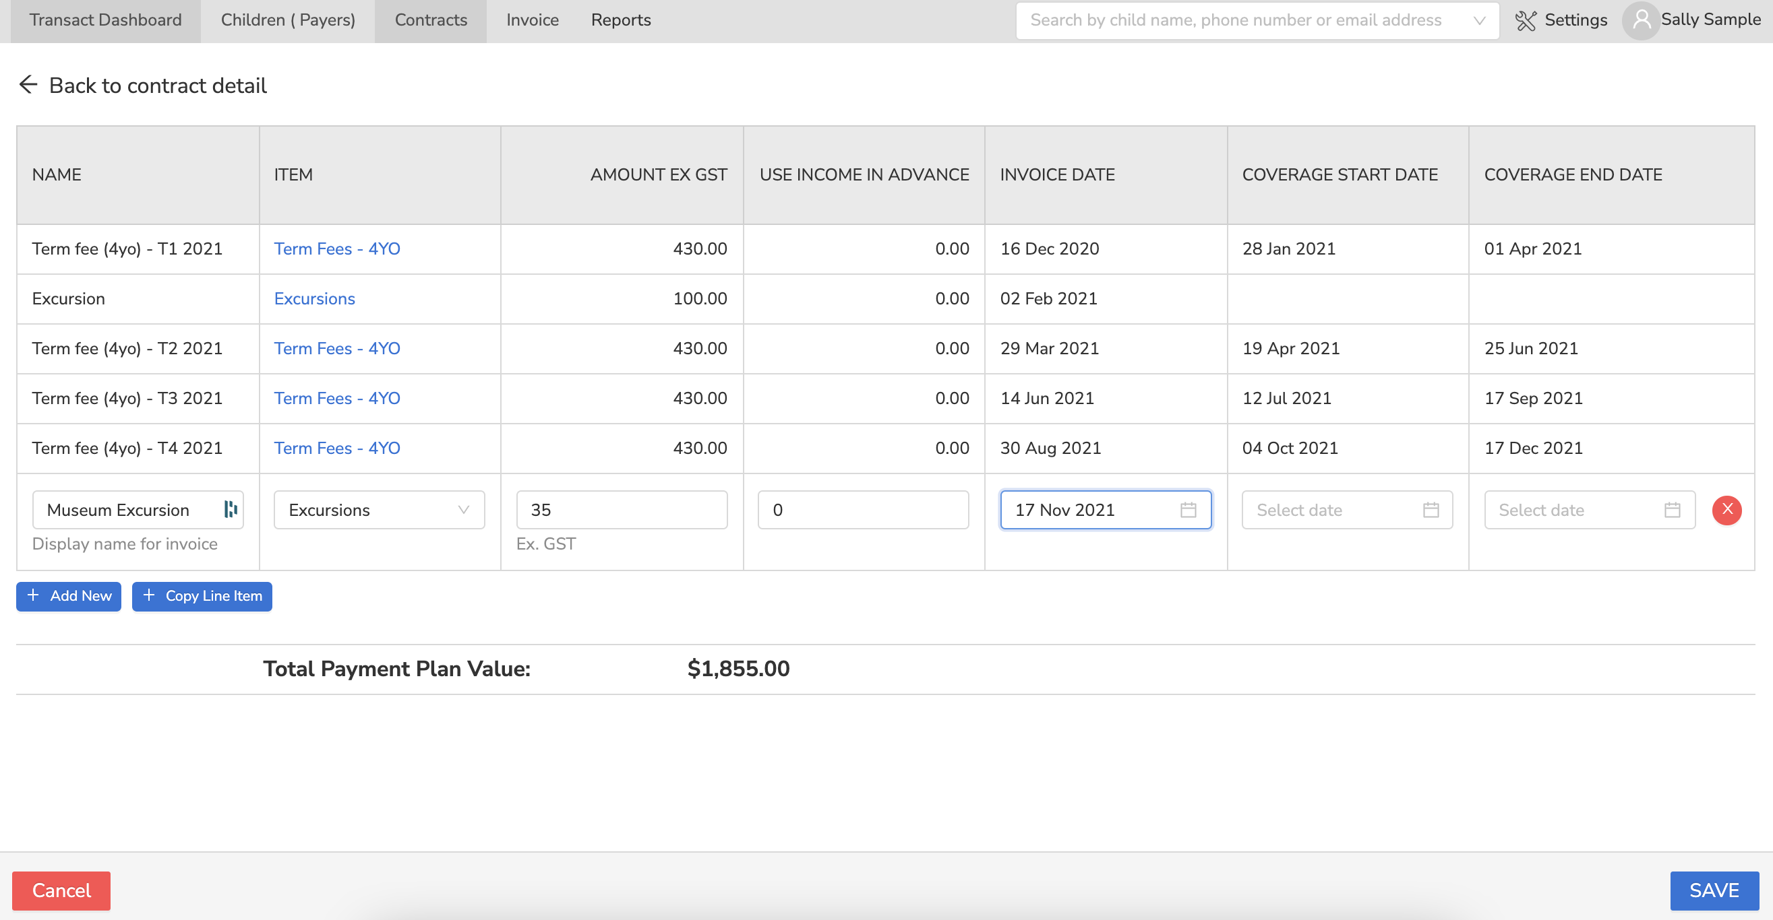This screenshot has height=920, width=1773.
Task: Remove the Museum Excursion line item
Action: (x=1726, y=510)
